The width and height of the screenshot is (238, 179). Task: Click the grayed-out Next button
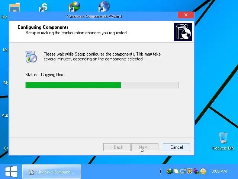click(x=145, y=147)
